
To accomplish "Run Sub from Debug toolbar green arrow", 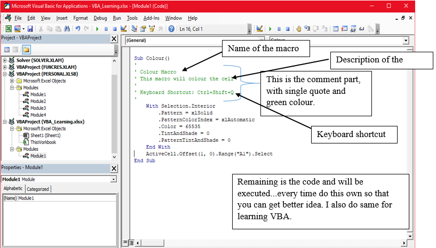I will coord(270,29).
